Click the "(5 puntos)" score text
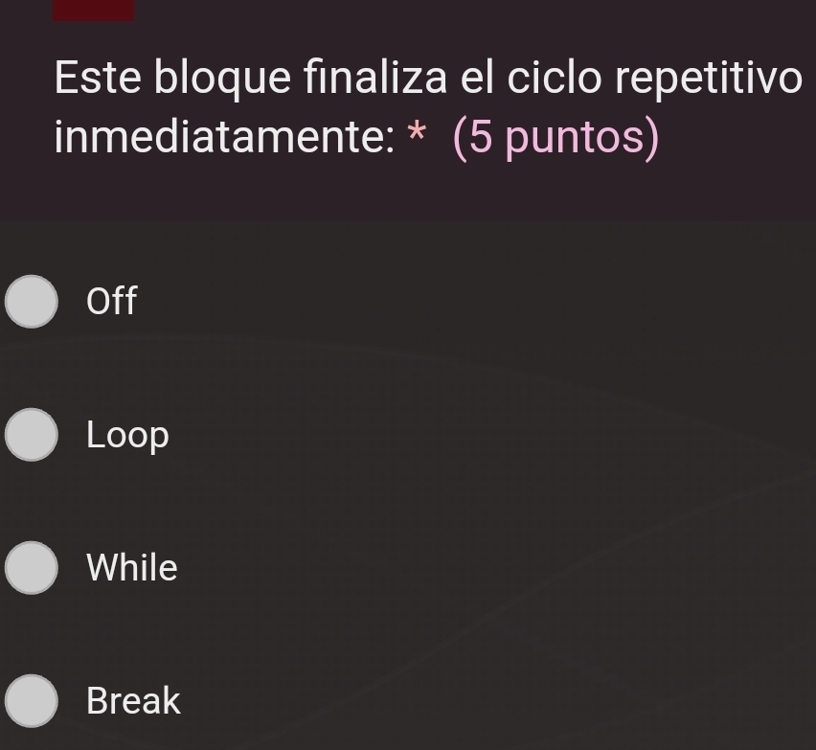Image resolution: width=816 pixels, height=750 pixels. pyautogui.click(x=555, y=139)
